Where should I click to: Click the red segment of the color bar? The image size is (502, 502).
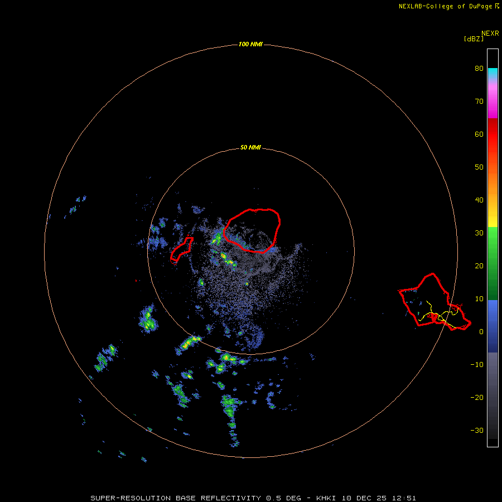coord(493,134)
